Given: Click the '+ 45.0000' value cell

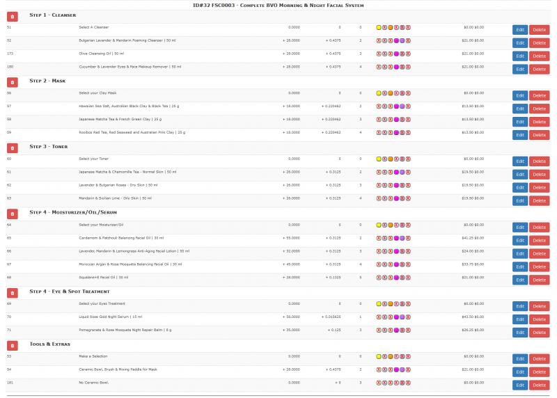Looking at the screenshot, I should click(x=291, y=264).
